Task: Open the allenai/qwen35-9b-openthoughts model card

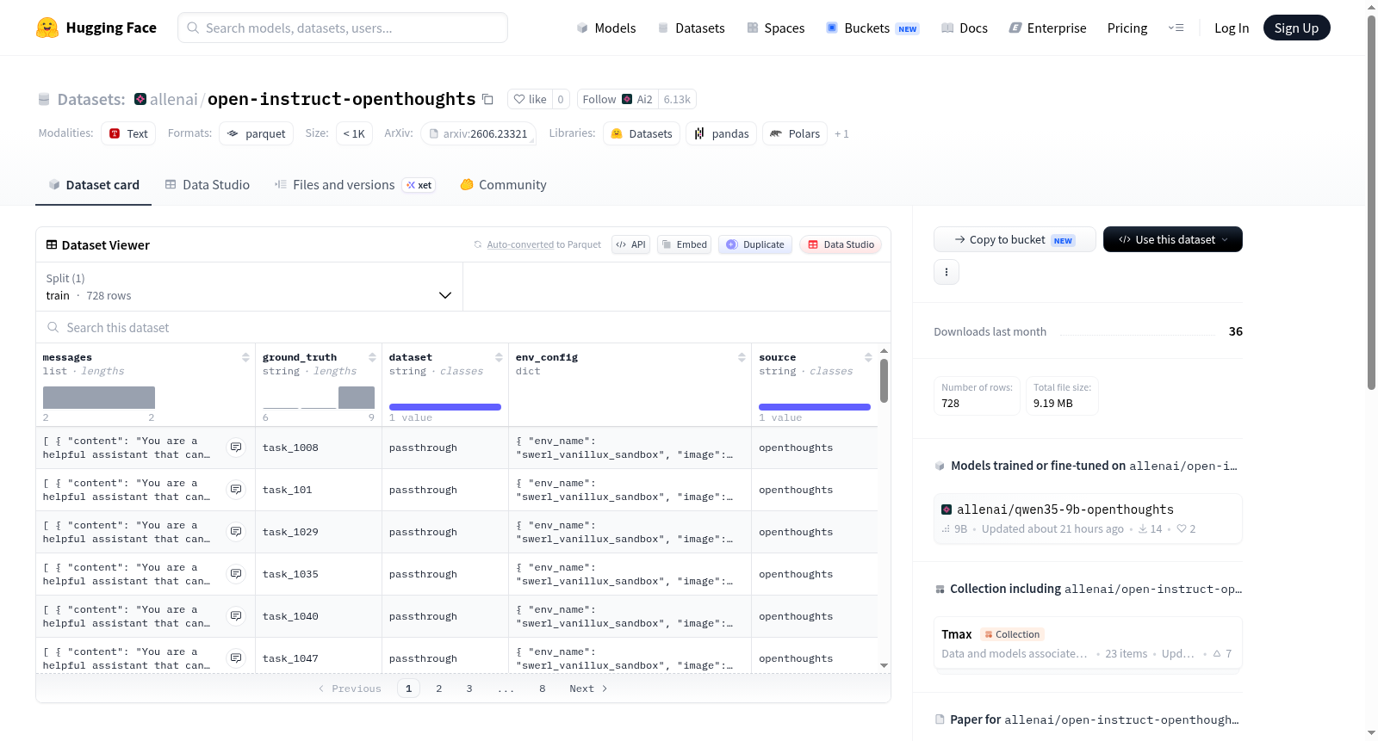Action: pyautogui.click(x=1088, y=518)
